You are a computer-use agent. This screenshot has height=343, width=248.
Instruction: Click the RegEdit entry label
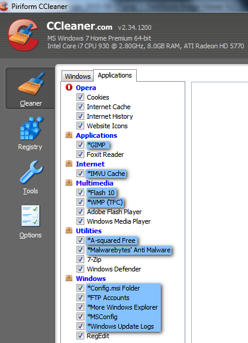(x=98, y=336)
